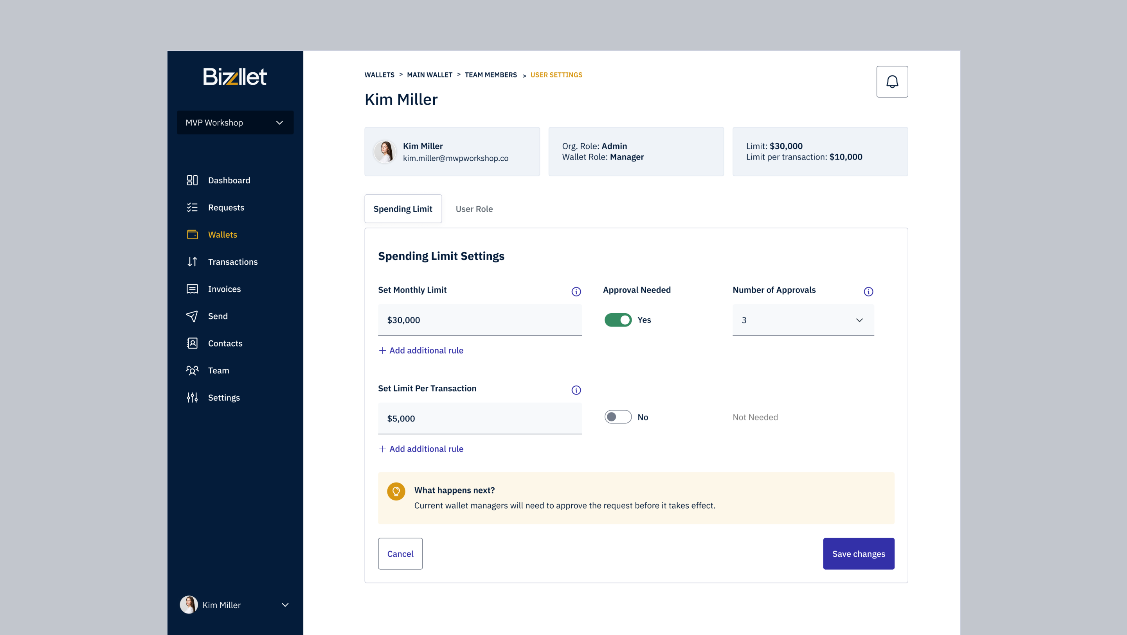Open Transactions in the sidebar
1127x635 pixels.
[x=233, y=261]
